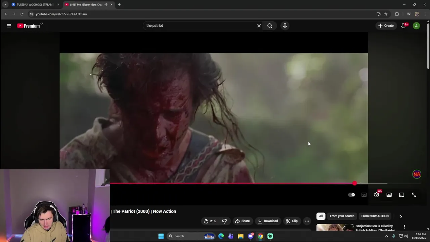
Task: Select the All filter chip
Action: click(x=321, y=216)
